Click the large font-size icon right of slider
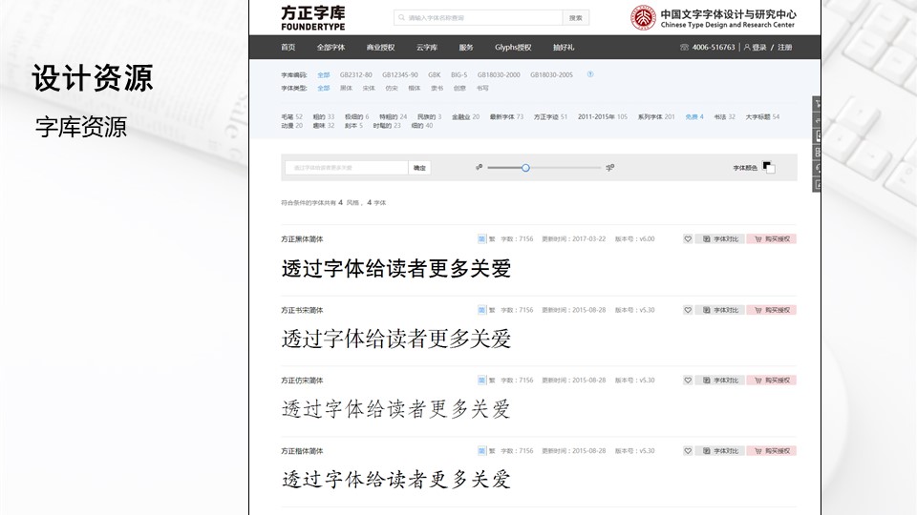This screenshot has height=515, width=917. coord(610,168)
